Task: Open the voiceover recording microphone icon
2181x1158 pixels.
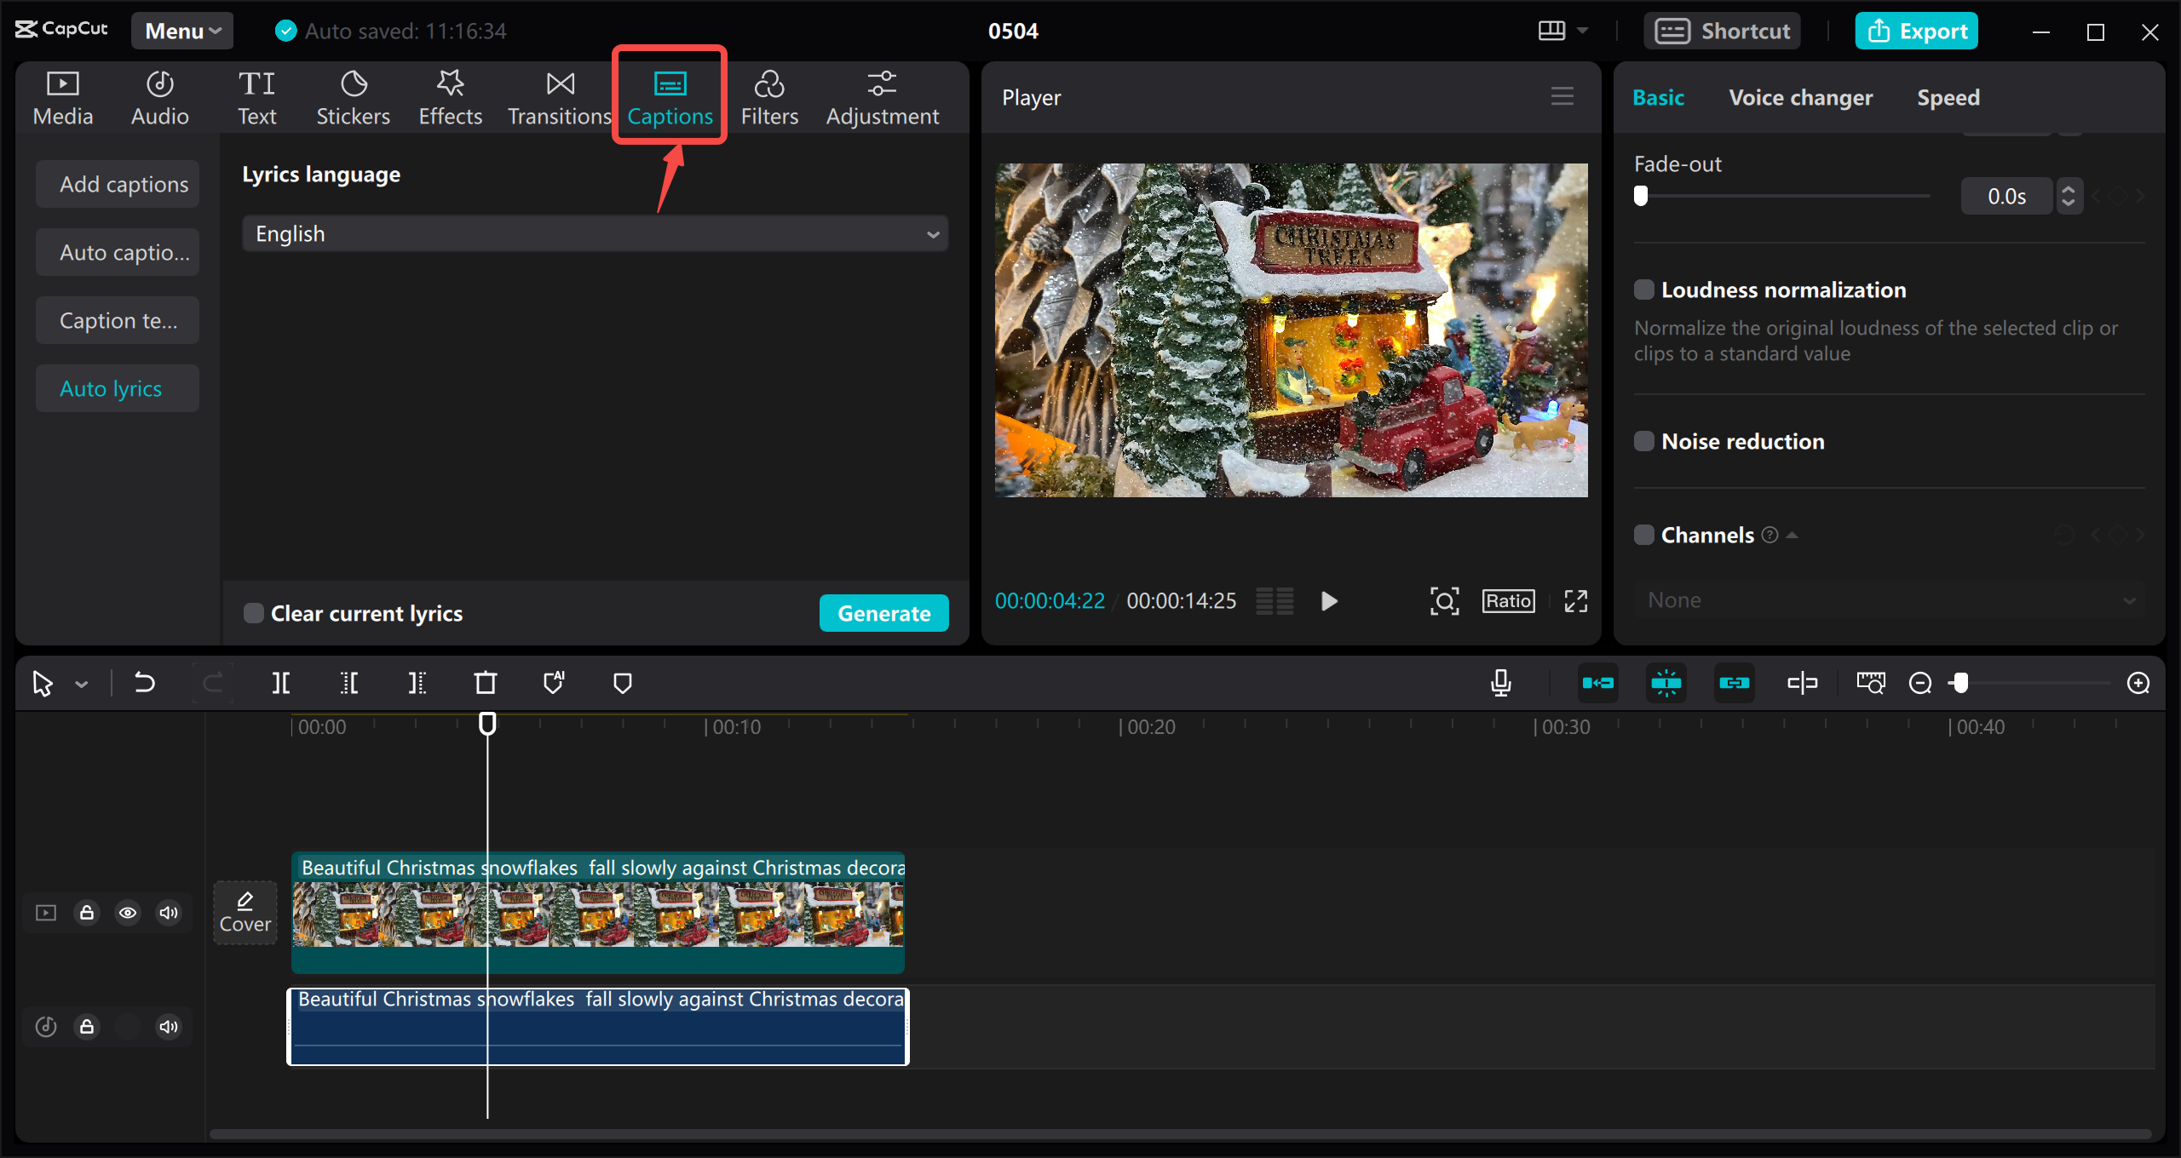Action: pyautogui.click(x=1500, y=682)
